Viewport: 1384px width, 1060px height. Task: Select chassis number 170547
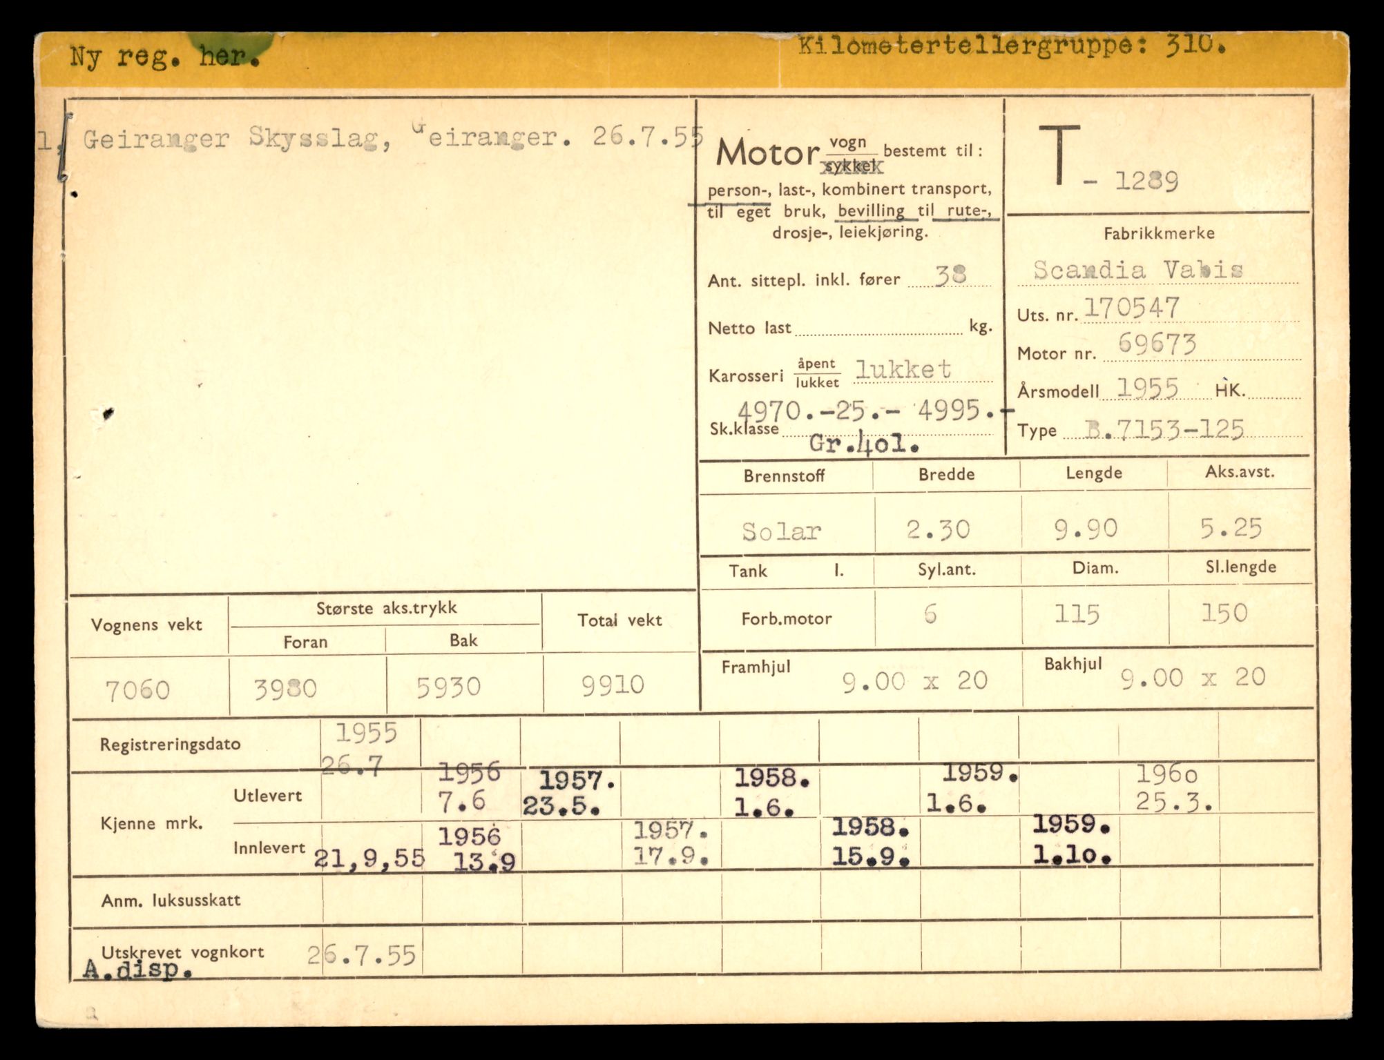click(1132, 308)
